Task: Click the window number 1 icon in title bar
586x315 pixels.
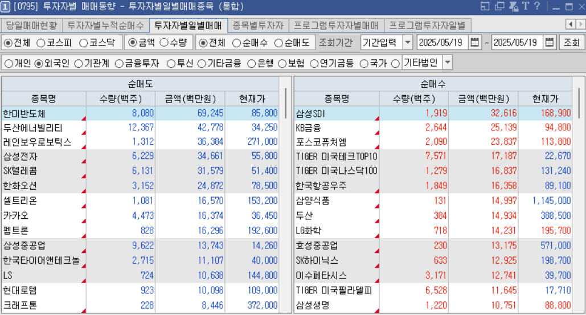Action: point(5,7)
